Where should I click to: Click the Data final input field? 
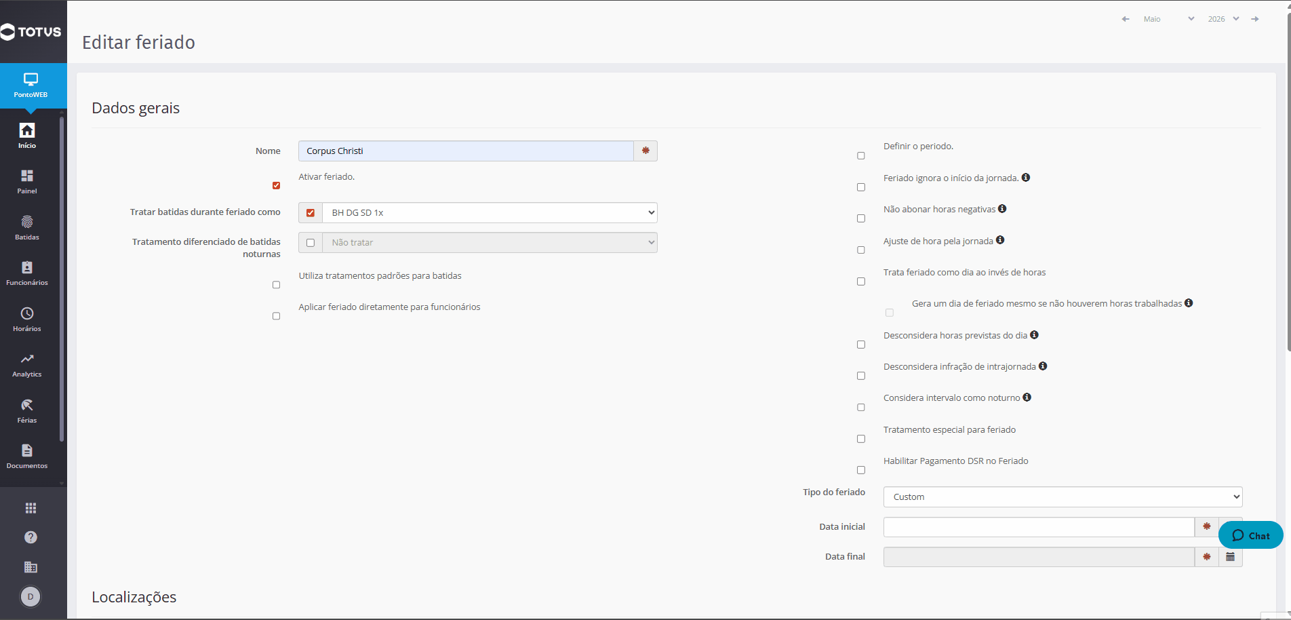coord(1039,557)
